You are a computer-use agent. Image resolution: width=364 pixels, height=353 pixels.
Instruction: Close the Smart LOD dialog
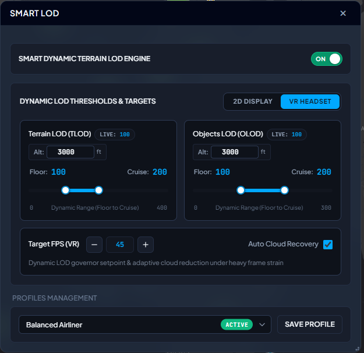[x=343, y=13]
